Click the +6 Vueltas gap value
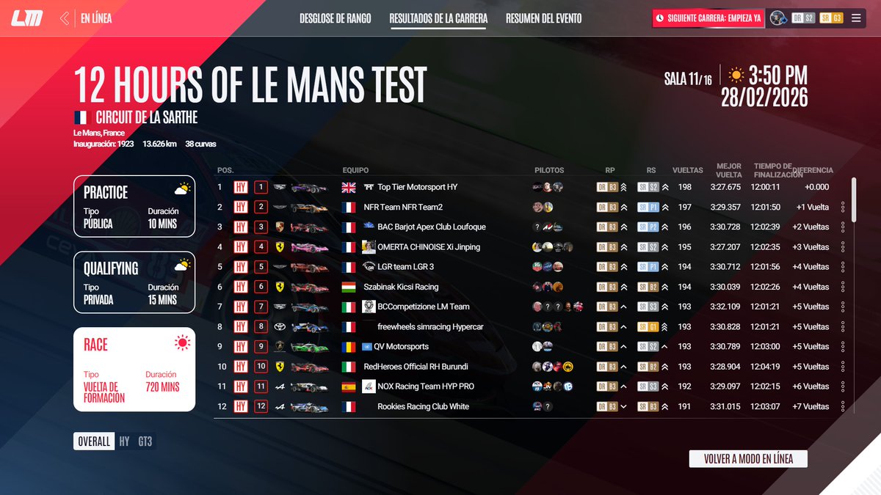Viewport: 881px width, 495px height. coord(811,386)
